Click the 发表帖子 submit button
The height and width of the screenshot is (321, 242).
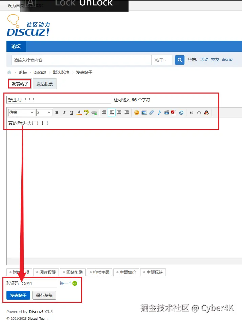tap(18, 295)
